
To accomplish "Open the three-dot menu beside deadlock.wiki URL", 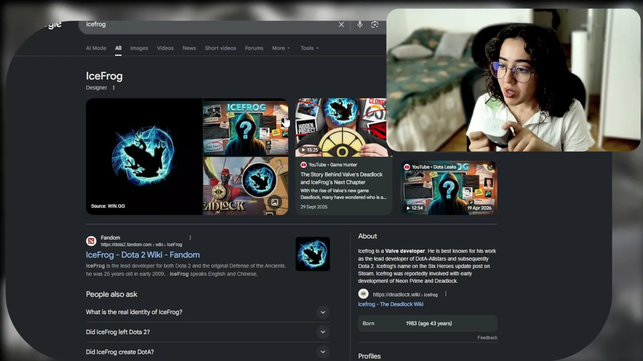I will tap(446, 294).
